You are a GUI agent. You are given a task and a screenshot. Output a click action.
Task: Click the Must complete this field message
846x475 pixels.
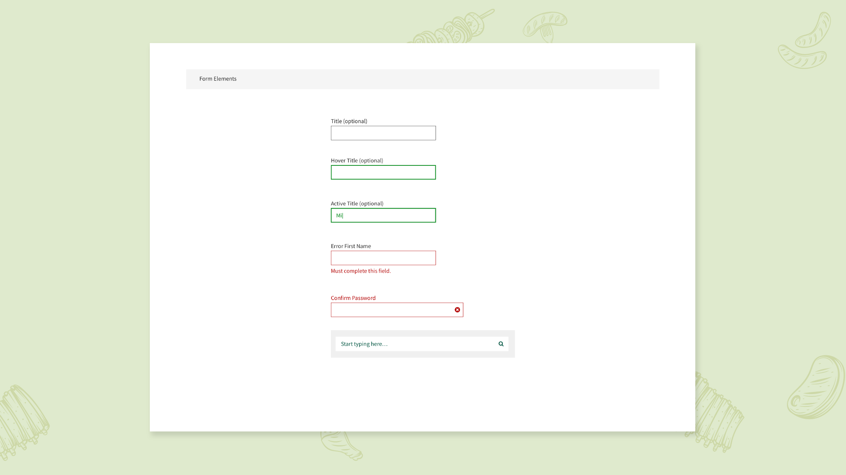(360, 271)
